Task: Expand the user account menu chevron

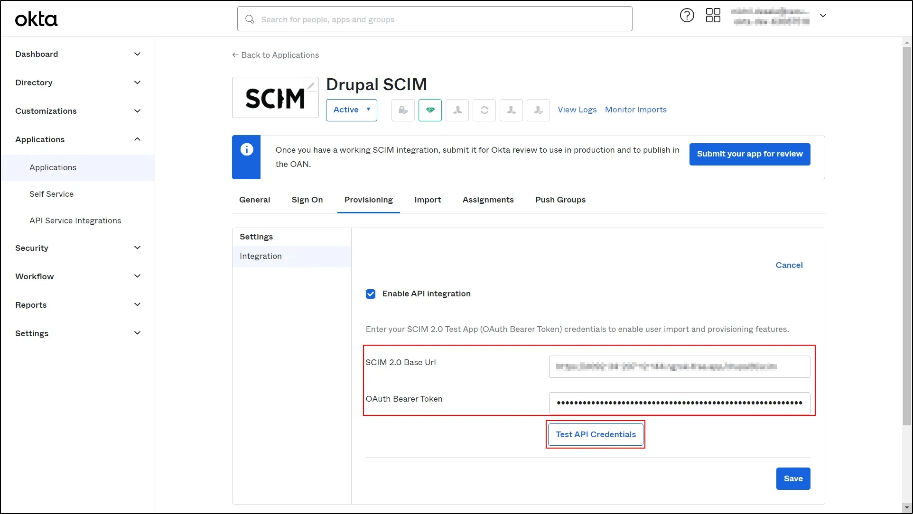Action: pyautogui.click(x=823, y=16)
